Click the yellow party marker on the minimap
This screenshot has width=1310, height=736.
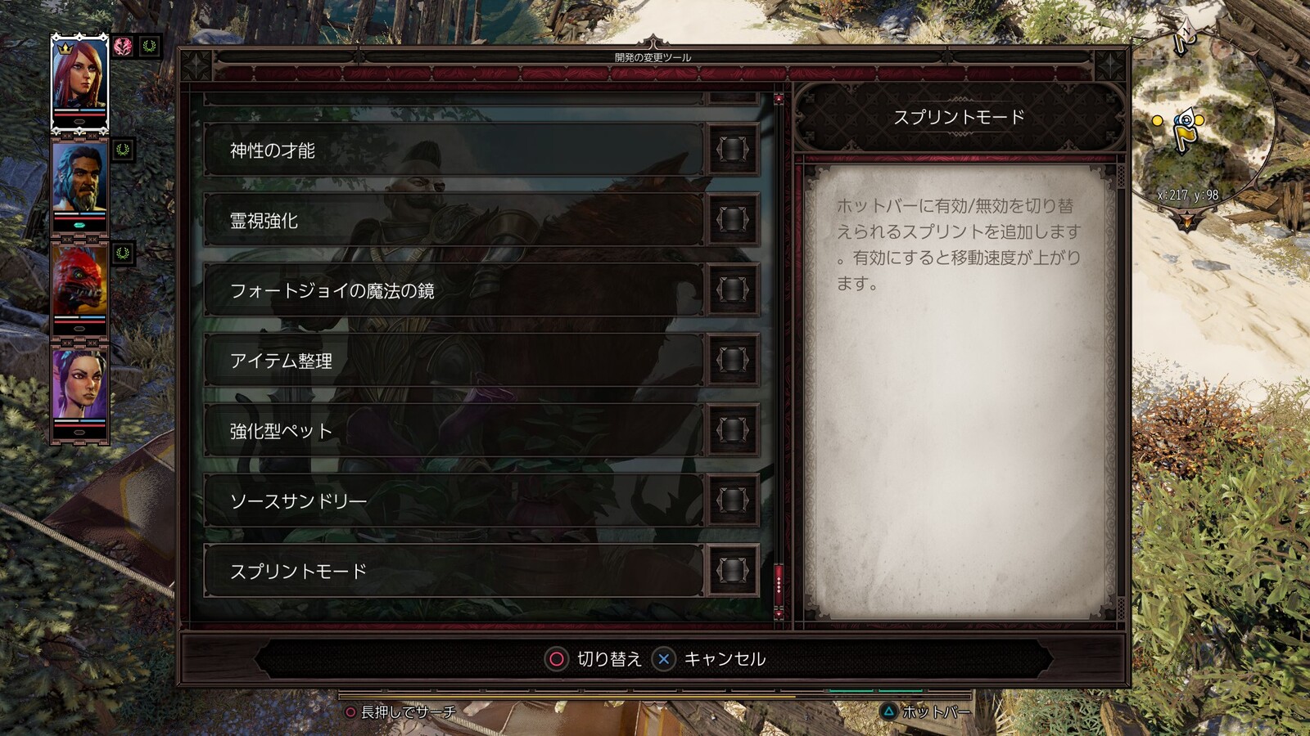(x=1158, y=120)
